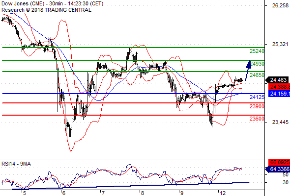This screenshot has height=196, width=290.
Task: Click date label 5 on time axis
Action: [24, 193]
